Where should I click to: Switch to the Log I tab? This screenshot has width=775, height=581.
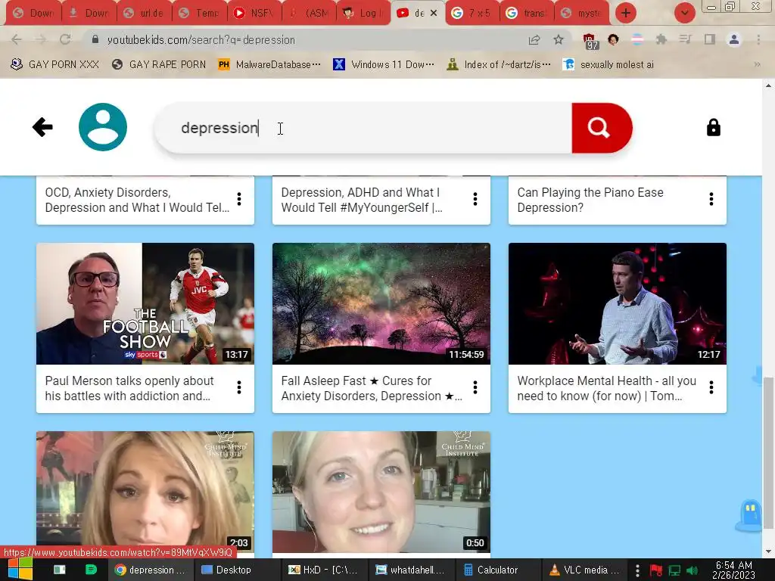point(363,13)
